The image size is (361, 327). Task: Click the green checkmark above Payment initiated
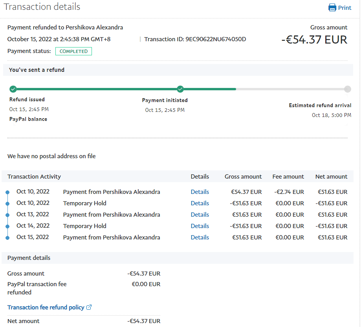pos(180,89)
